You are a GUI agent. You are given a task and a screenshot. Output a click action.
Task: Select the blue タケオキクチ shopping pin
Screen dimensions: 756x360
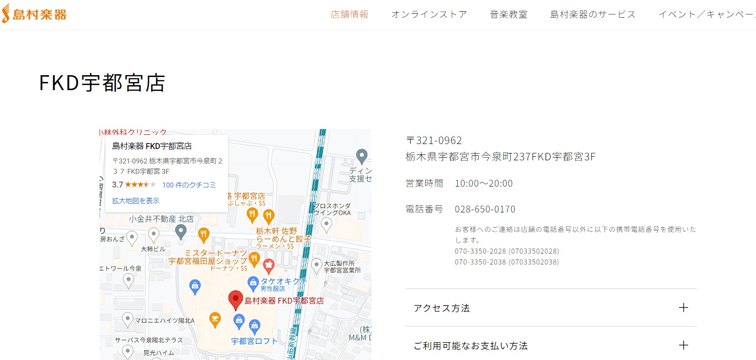tap(253, 284)
